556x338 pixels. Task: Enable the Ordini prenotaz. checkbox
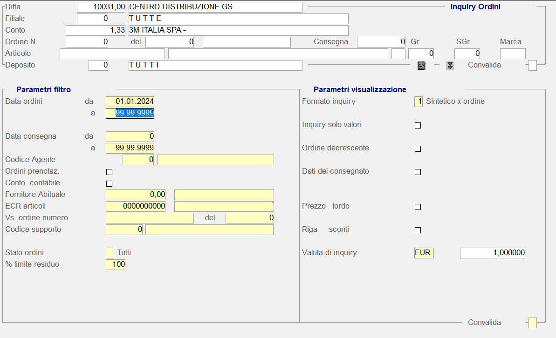[110, 172]
